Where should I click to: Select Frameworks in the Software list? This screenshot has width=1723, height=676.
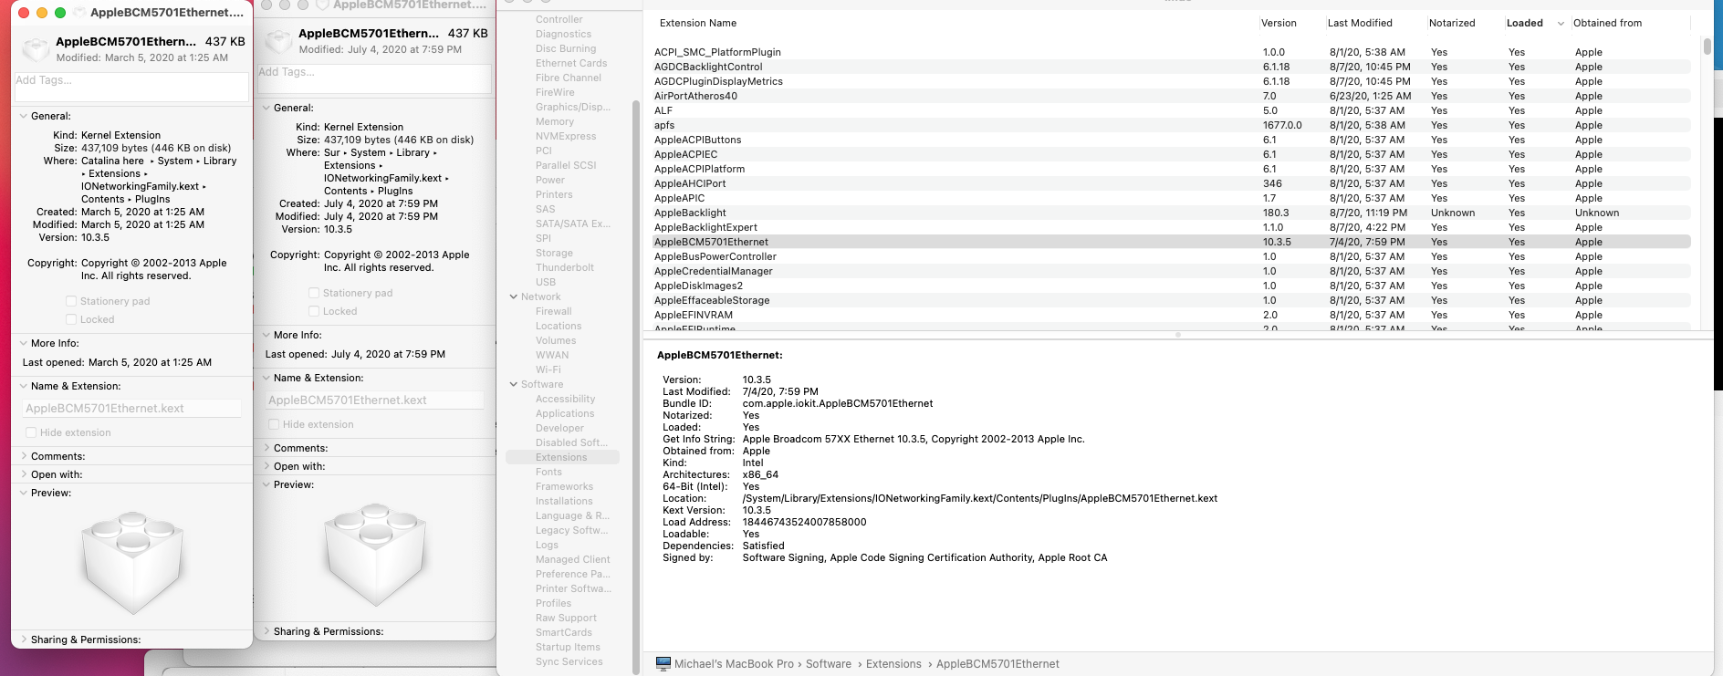pos(564,486)
